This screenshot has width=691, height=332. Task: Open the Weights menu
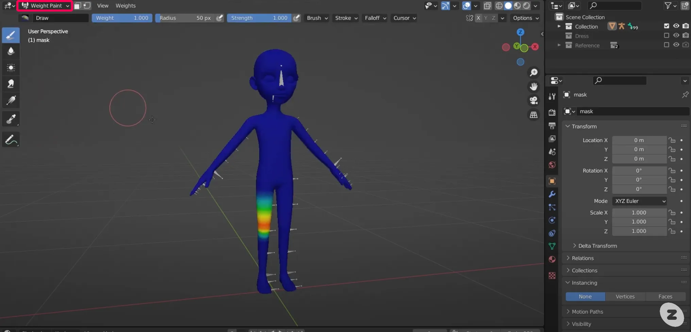(x=125, y=6)
